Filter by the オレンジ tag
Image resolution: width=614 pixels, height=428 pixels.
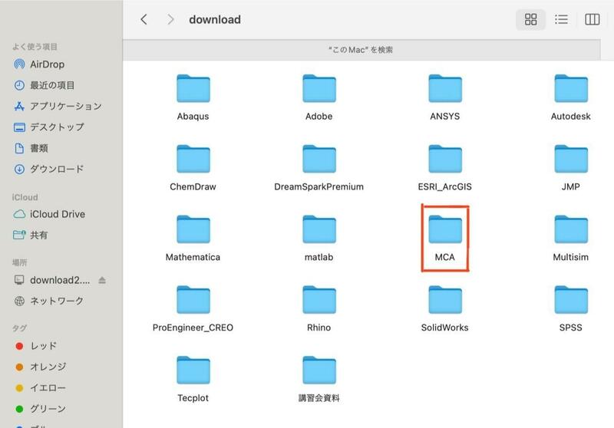pyautogui.click(x=41, y=367)
